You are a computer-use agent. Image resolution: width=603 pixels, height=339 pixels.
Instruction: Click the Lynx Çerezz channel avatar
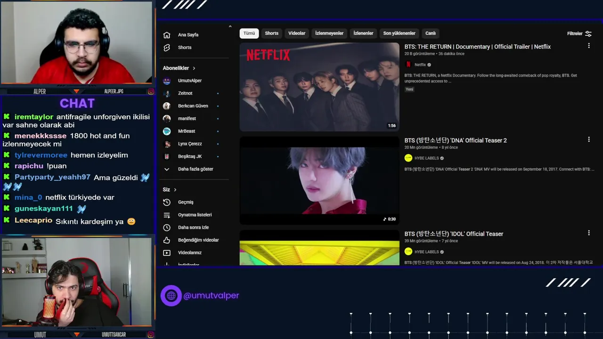[x=167, y=144]
